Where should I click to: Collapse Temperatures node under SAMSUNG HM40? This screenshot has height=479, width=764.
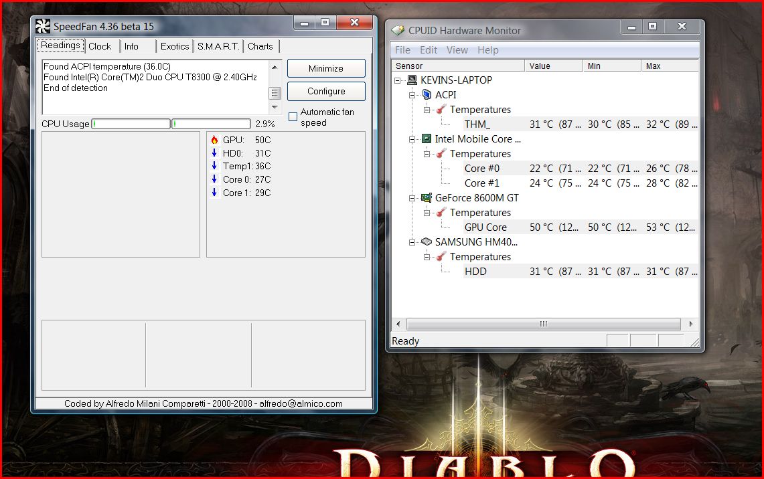coord(427,256)
